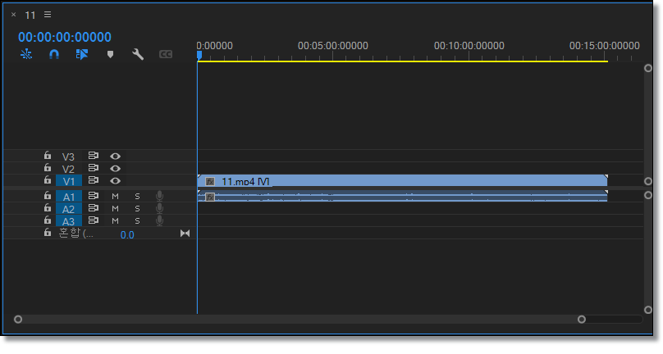Toggle A2 track targeting
The width and height of the screenshot is (663, 354).
click(x=68, y=209)
